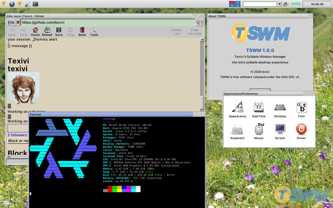Switch to workspace 4 in the pager
The image size is (333, 208).
(x=238, y=6)
